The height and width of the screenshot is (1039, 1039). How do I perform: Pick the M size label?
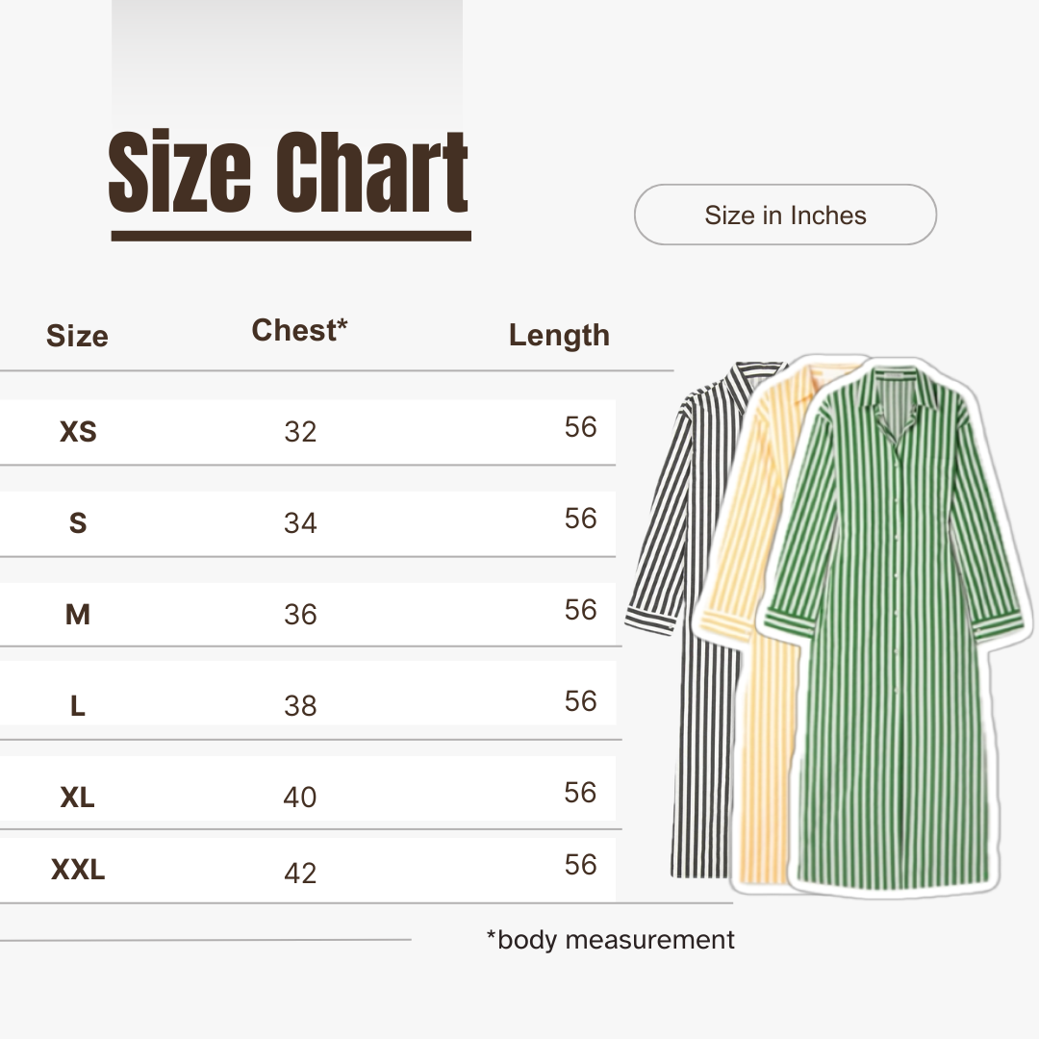[78, 615]
